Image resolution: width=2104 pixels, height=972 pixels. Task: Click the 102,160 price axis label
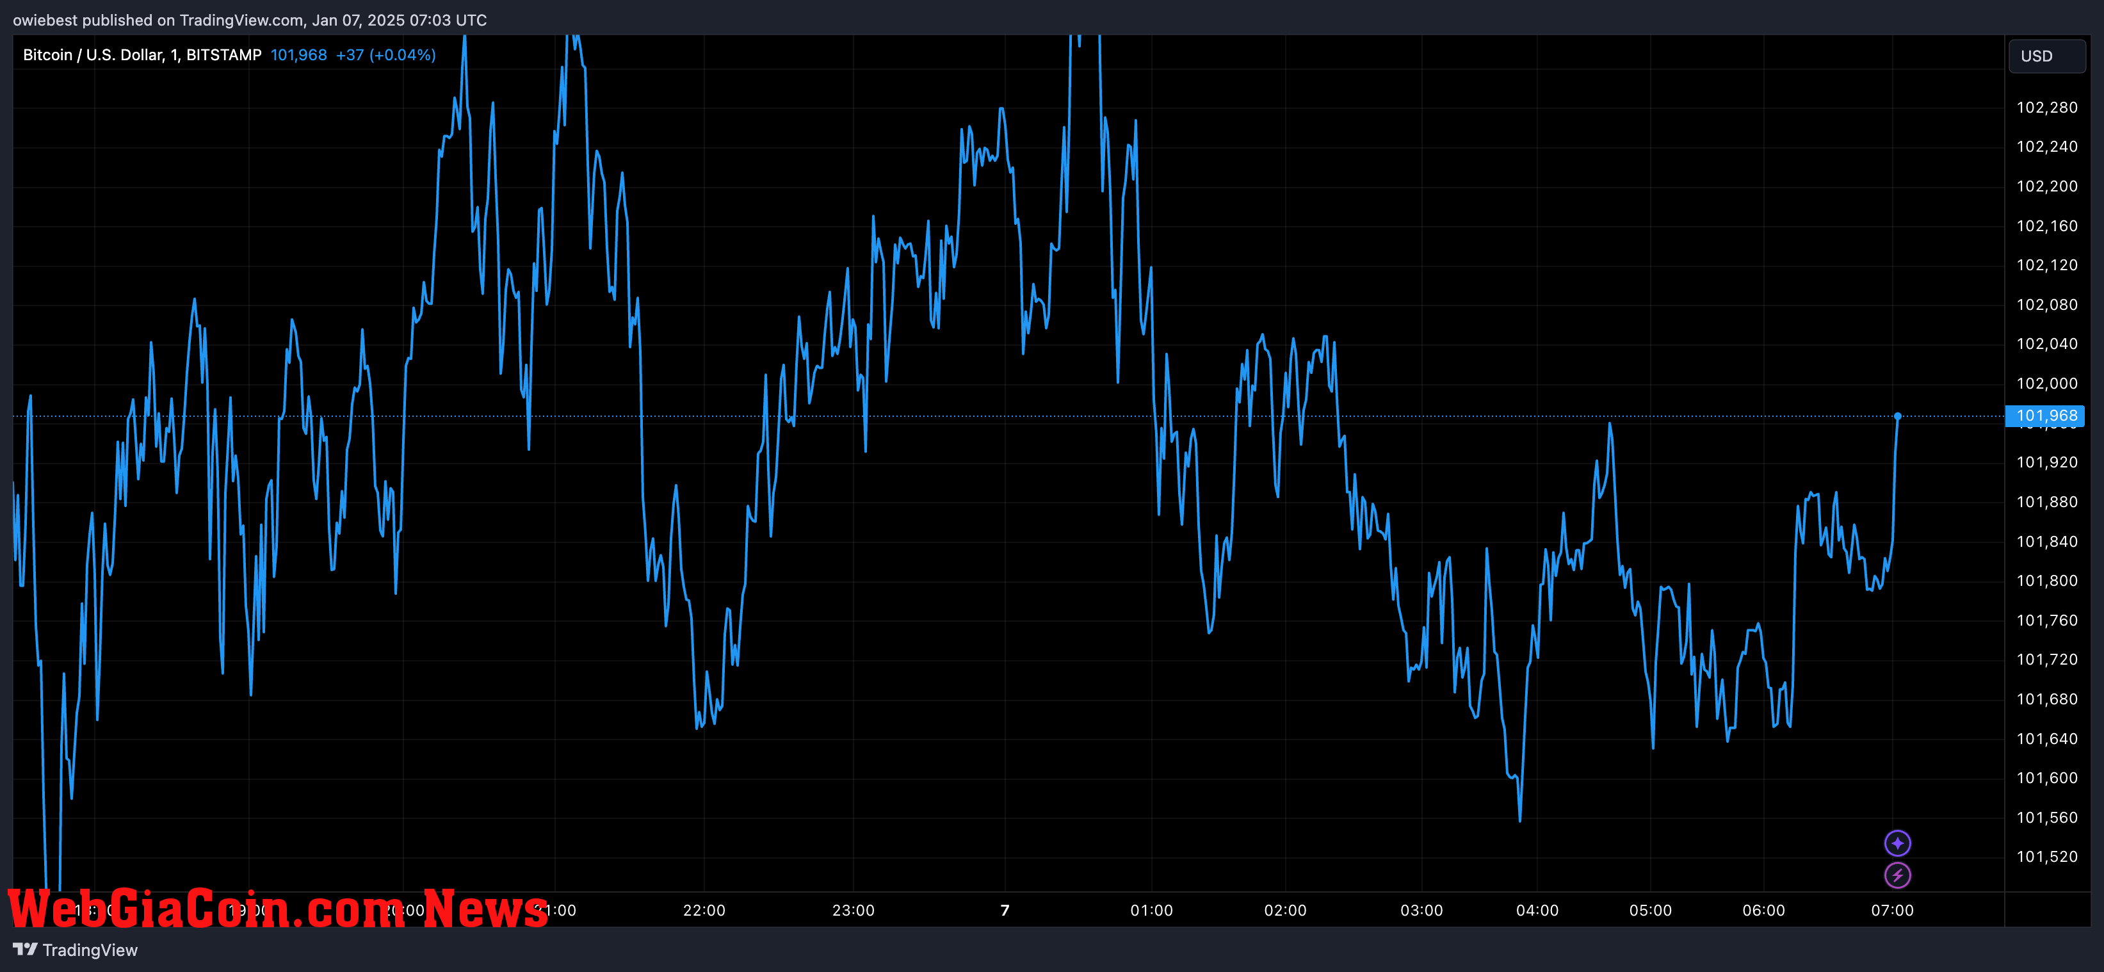click(x=2047, y=225)
